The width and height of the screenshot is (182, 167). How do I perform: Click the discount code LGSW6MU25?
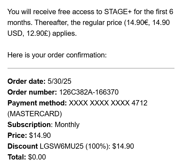click(x=62, y=146)
